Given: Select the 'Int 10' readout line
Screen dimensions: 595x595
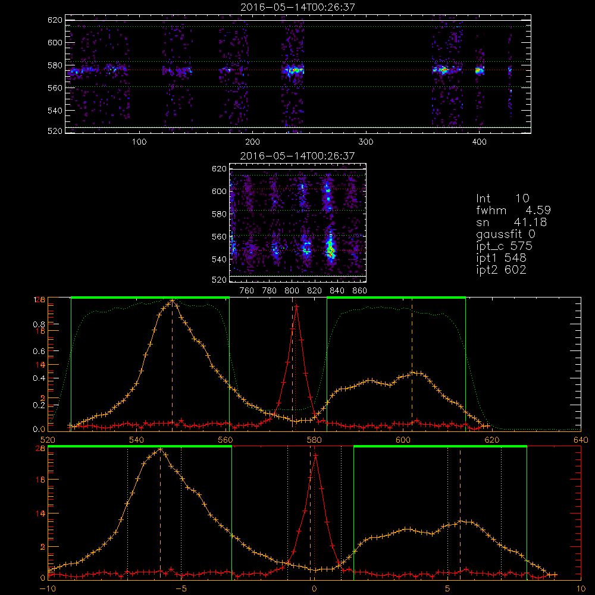Looking at the screenshot, I should [502, 199].
